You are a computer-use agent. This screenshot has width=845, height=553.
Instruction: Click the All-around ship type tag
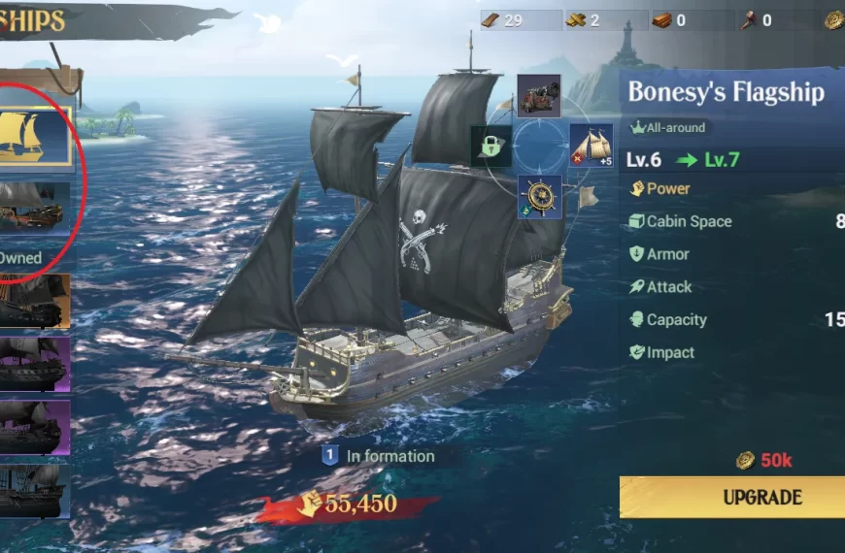click(667, 128)
